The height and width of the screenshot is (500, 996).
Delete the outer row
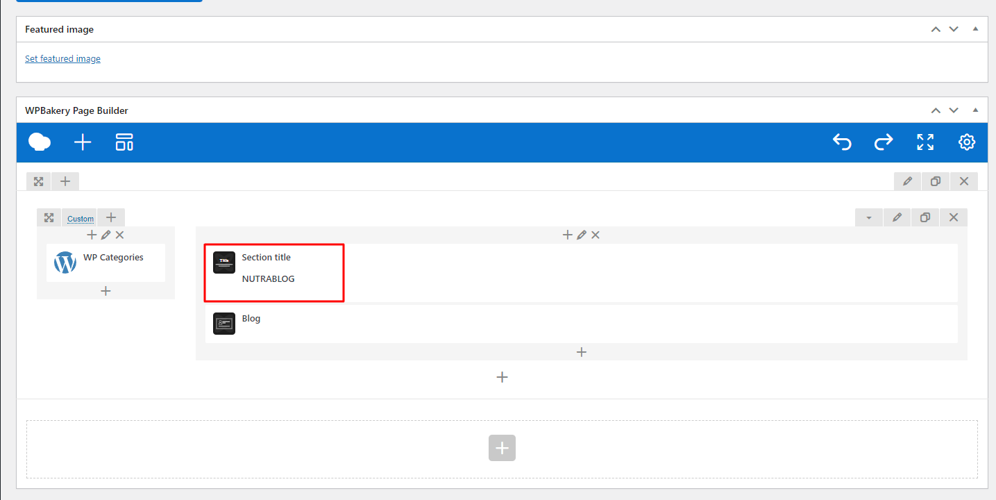tap(964, 181)
